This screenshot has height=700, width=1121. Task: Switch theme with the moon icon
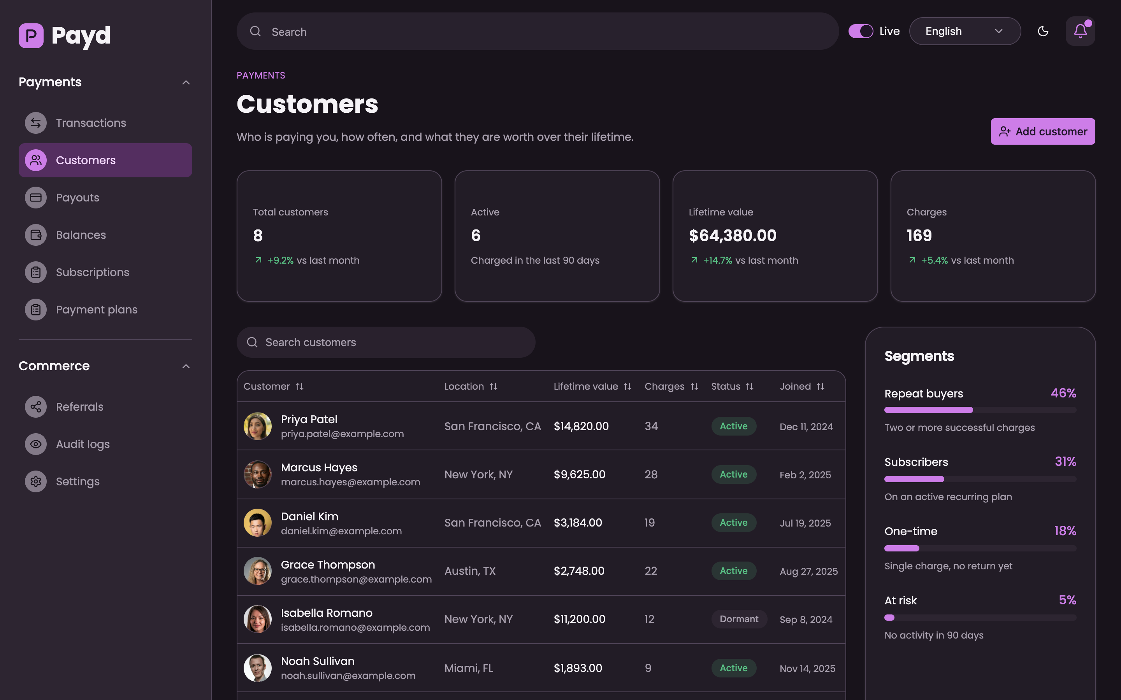pos(1043,31)
